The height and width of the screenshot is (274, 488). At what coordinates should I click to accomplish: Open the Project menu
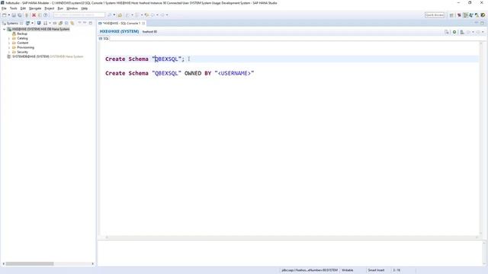(x=49, y=8)
